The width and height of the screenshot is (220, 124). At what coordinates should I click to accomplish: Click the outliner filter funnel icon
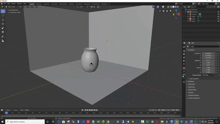[214, 7]
